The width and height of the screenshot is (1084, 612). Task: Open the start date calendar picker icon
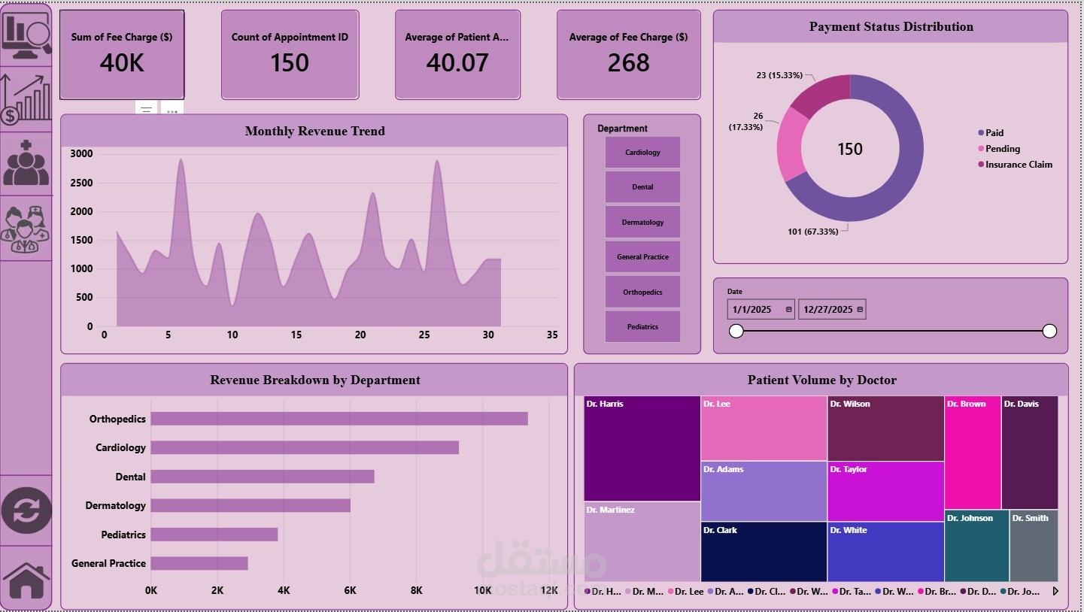788,309
